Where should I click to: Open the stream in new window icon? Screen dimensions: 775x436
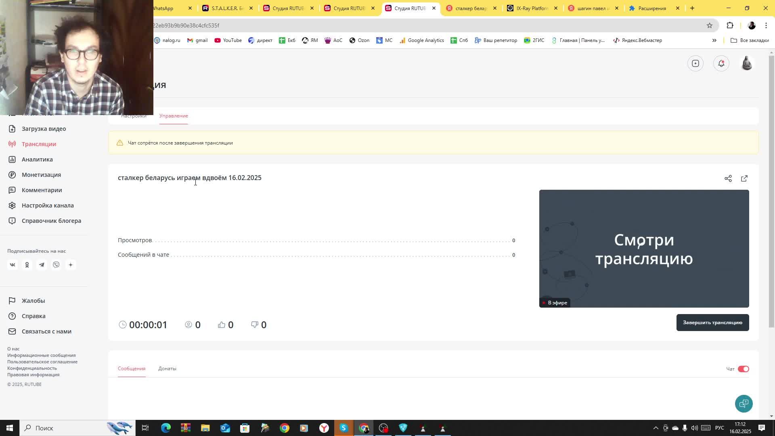744,178
